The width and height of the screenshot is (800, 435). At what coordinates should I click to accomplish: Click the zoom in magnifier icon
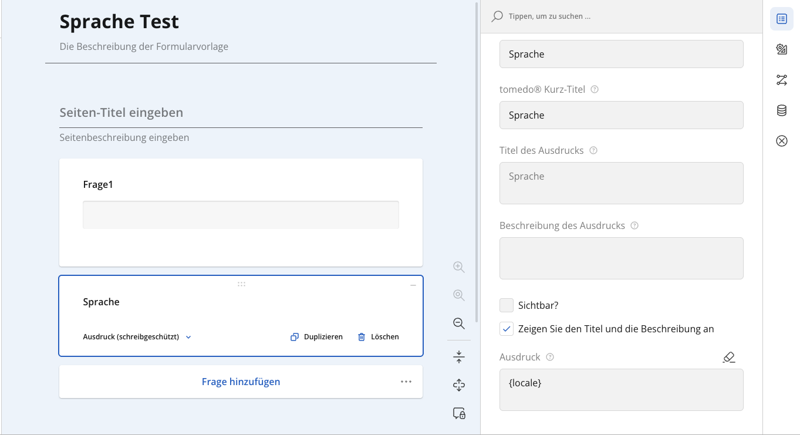pyautogui.click(x=459, y=267)
